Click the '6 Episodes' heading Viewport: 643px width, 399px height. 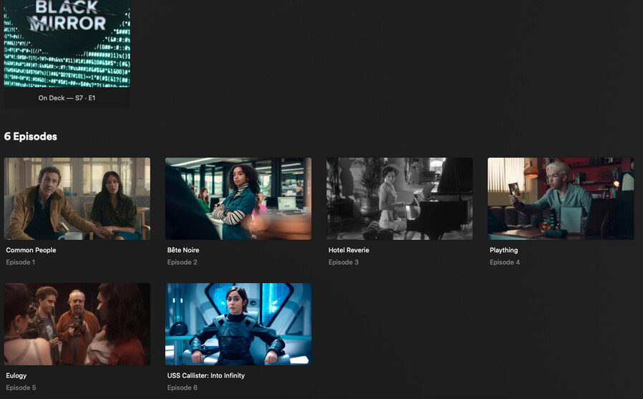click(x=30, y=137)
